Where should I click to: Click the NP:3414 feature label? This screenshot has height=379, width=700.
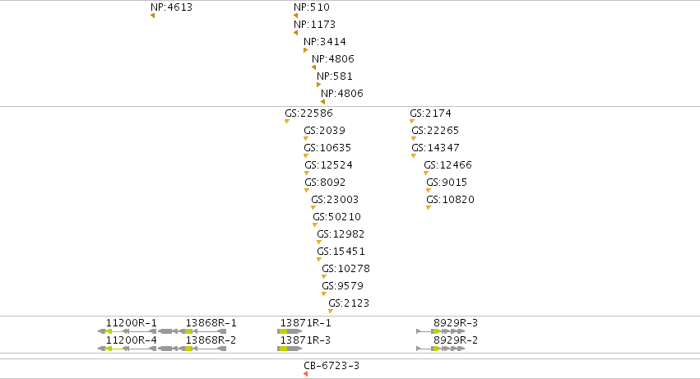coord(325,41)
